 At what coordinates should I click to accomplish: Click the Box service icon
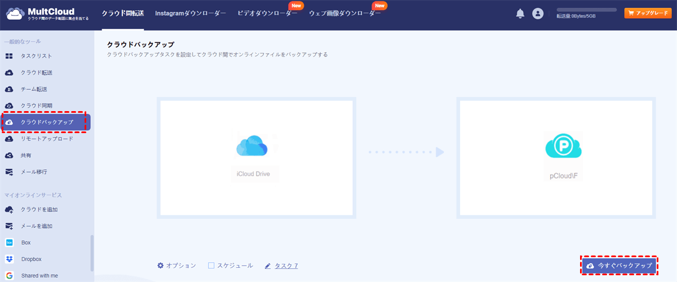(x=9, y=243)
